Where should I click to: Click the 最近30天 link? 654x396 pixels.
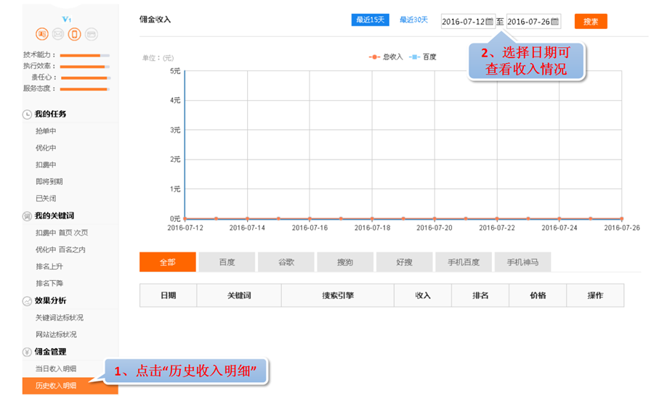(413, 20)
